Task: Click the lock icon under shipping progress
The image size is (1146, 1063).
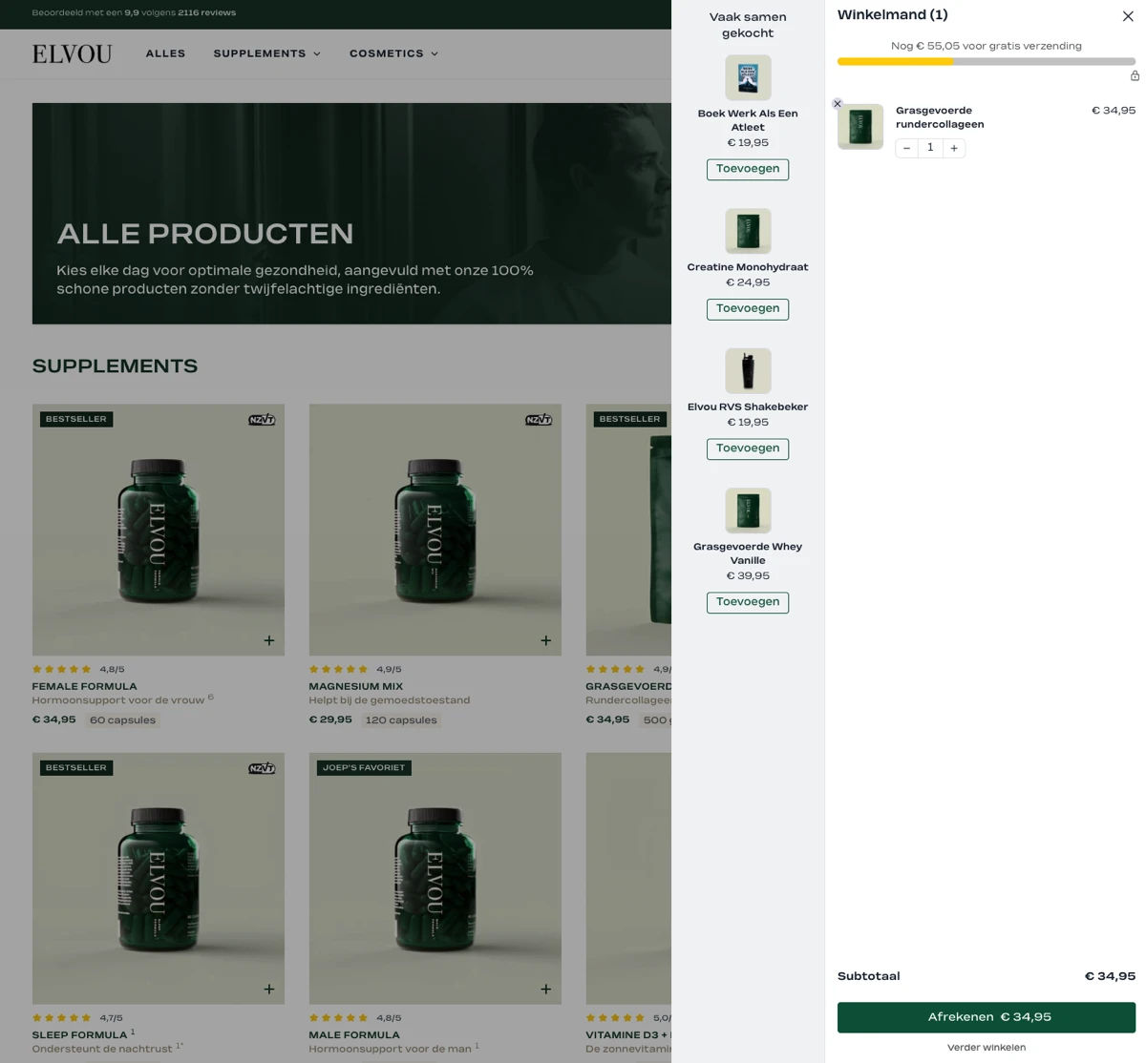Action: [x=1135, y=76]
